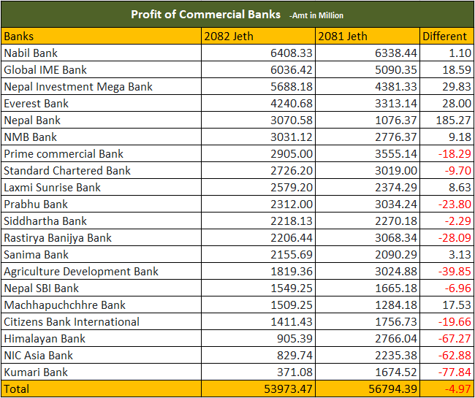Select Laxmi Sunrise's 2579.20 value
The width and height of the screenshot is (475, 398).
coord(259,188)
